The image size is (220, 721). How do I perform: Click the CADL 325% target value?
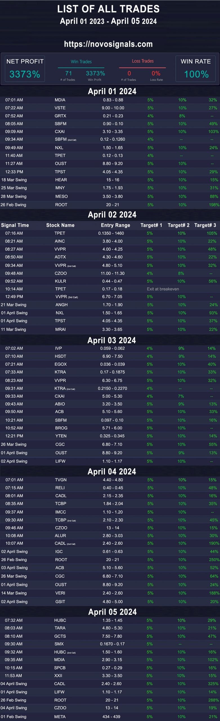pos(213,684)
